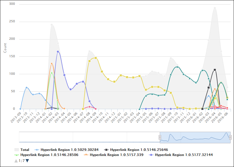Image resolution: width=234 pixels, height=167 pixels.
Task: Click the black square peak at 2016-04
Action: pos(215,70)
